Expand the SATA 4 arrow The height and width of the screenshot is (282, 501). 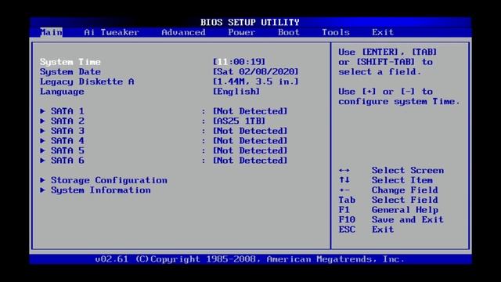pyautogui.click(x=42, y=141)
